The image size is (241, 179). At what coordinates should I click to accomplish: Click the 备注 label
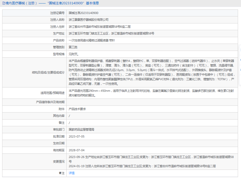click(x=62, y=123)
